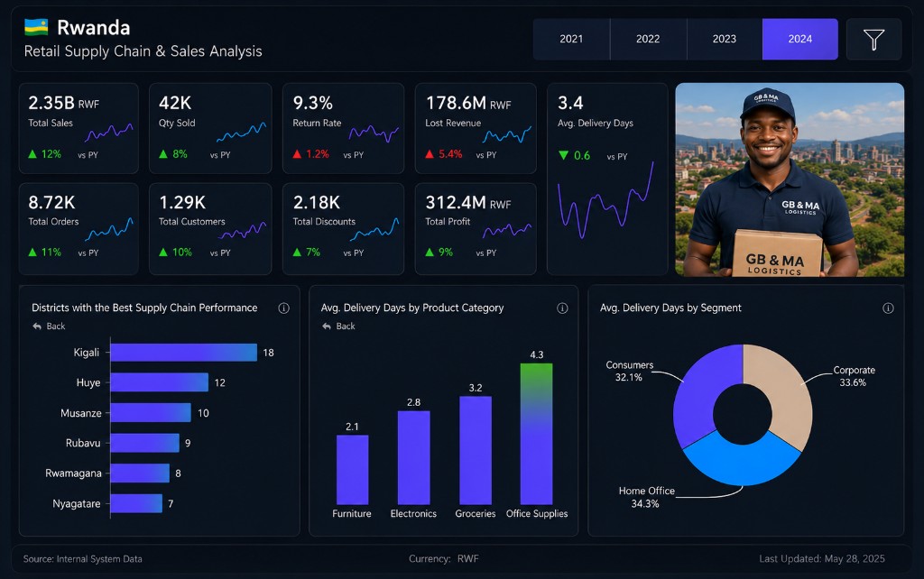
Task: Open info icon for Segment chart
Action: point(888,308)
